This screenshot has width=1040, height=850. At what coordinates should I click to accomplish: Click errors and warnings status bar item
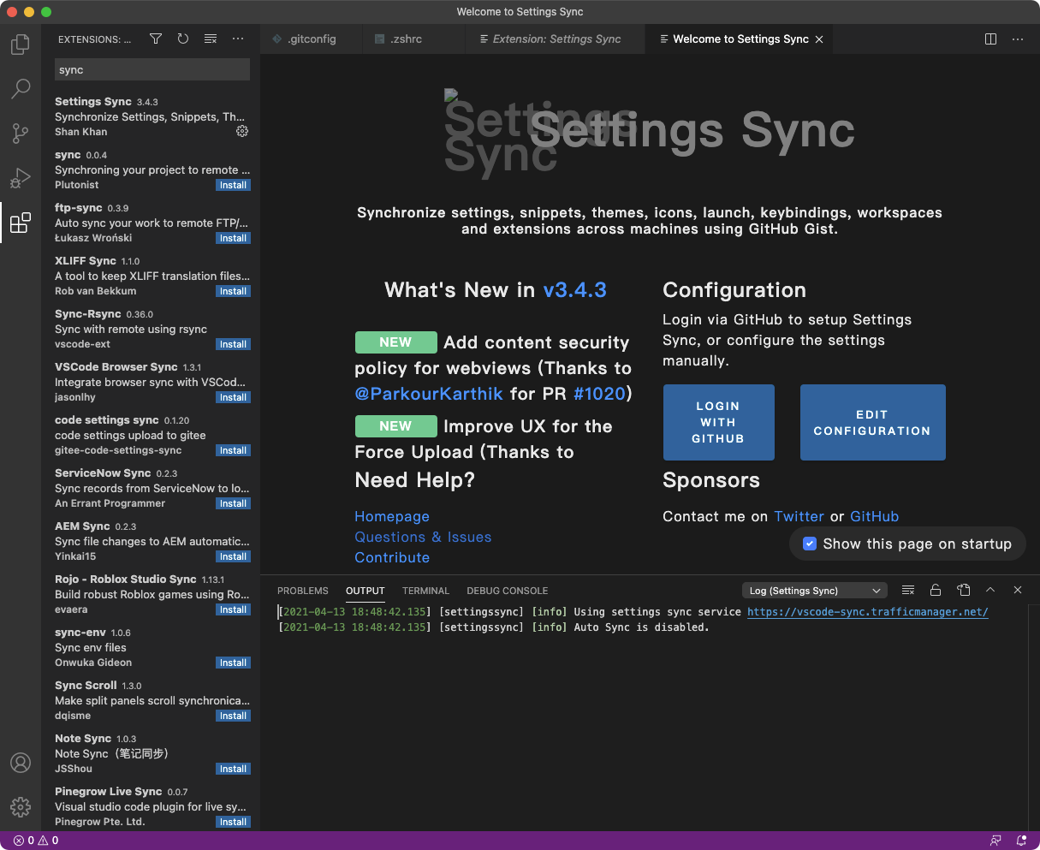pos(36,841)
